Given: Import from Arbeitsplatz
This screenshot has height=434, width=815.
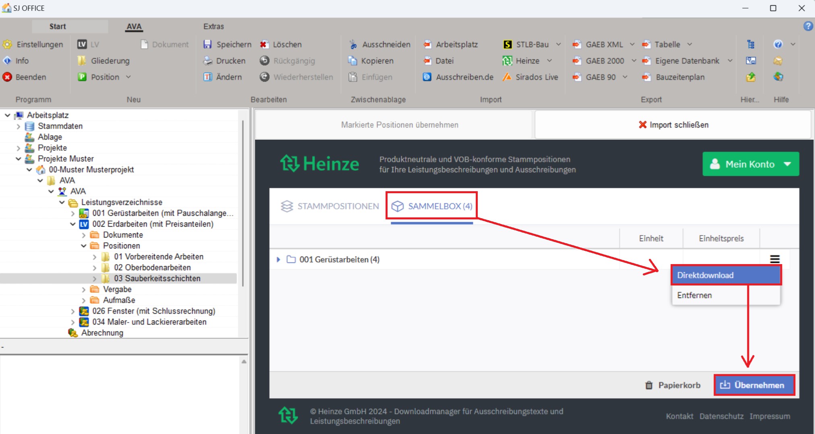Looking at the screenshot, I should [x=450, y=44].
